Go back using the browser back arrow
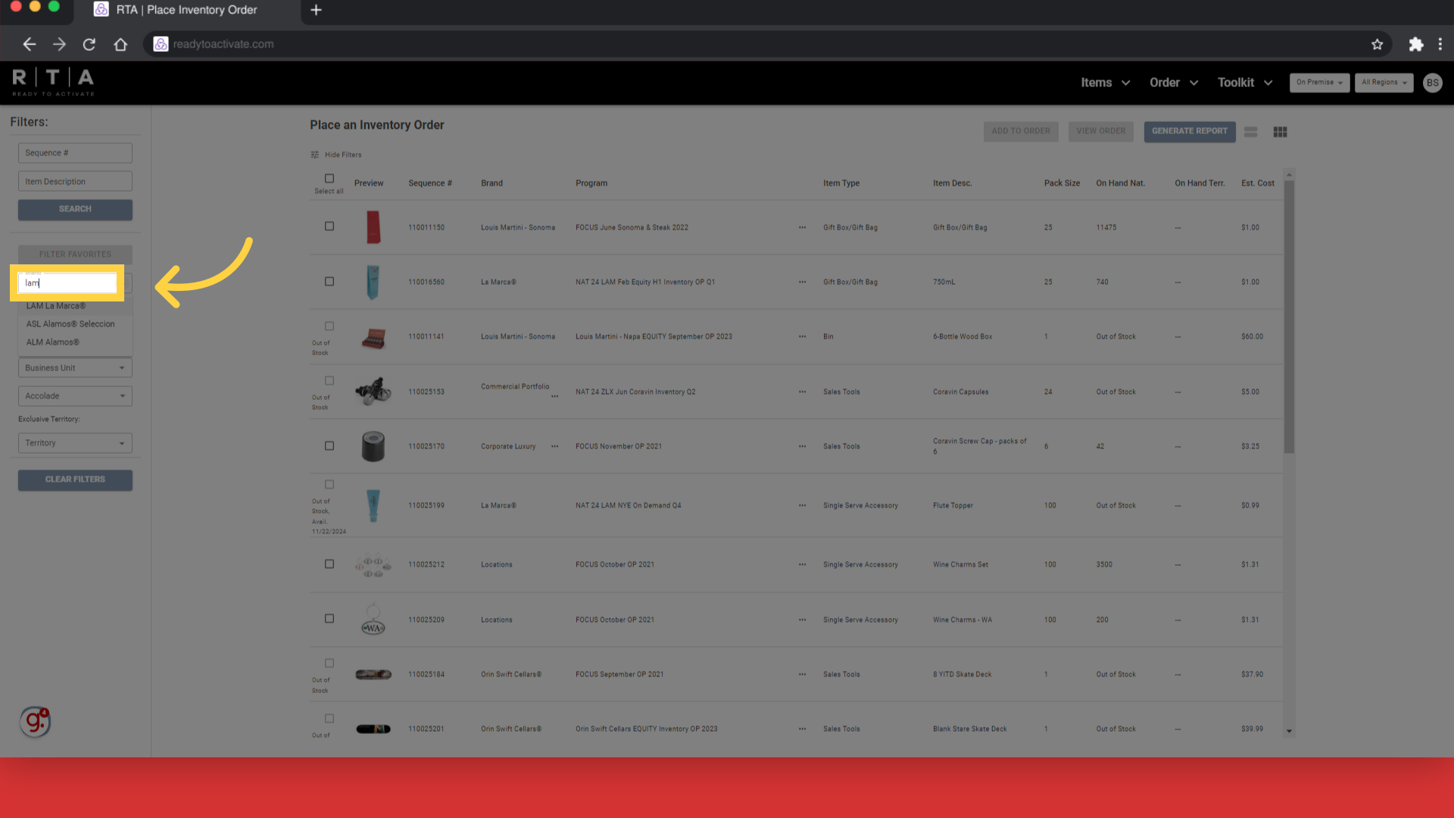The height and width of the screenshot is (818, 1454). [x=30, y=44]
